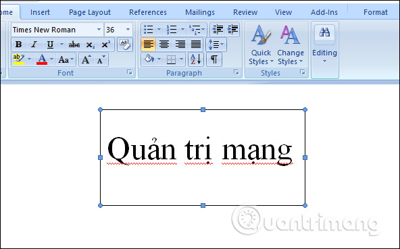400x249 pixels.
Task: Open Quick Styles gallery
Action: tap(261, 45)
